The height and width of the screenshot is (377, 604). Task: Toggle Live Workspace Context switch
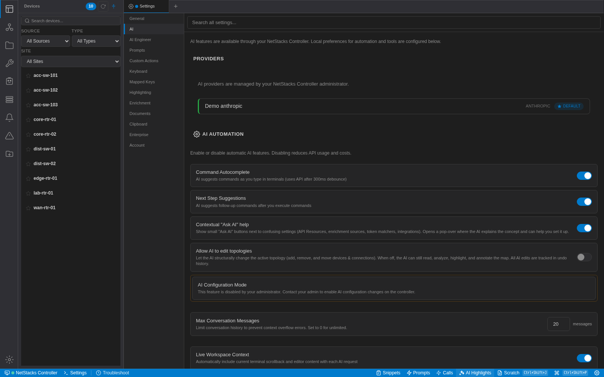point(584,358)
